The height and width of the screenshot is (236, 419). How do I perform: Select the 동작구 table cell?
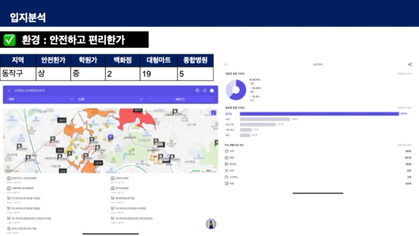pyautogui.click(x=18, y=74)
